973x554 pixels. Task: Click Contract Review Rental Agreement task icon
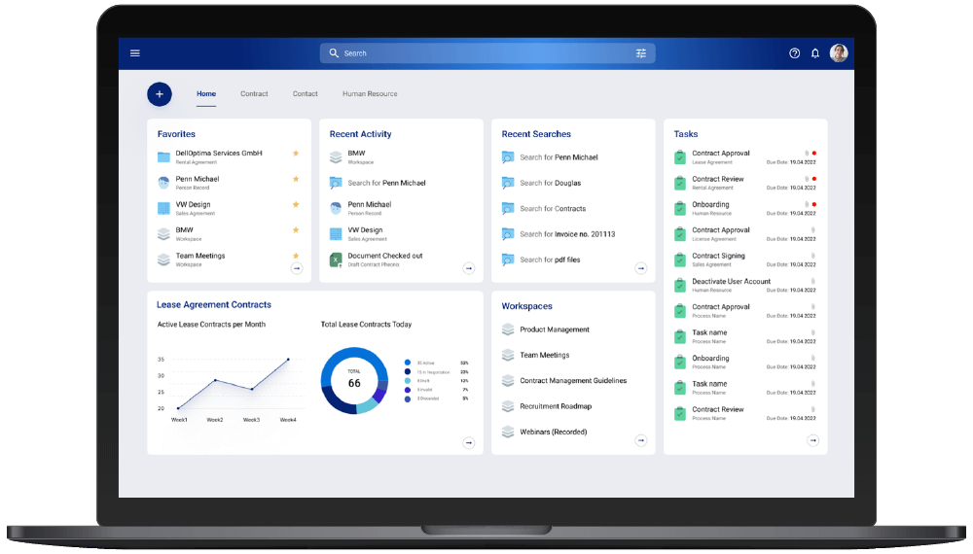(680, 183)
